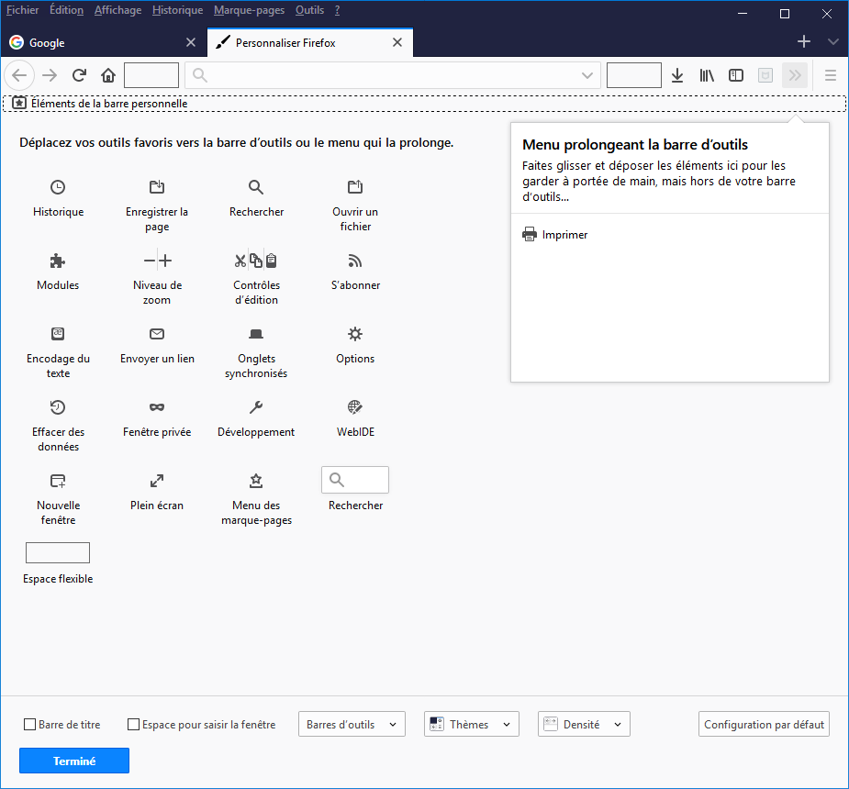The width and height of the screenshot is (849, 789).
Task: Expand the Barres d'outils dropdown
Action: point(352,724)
